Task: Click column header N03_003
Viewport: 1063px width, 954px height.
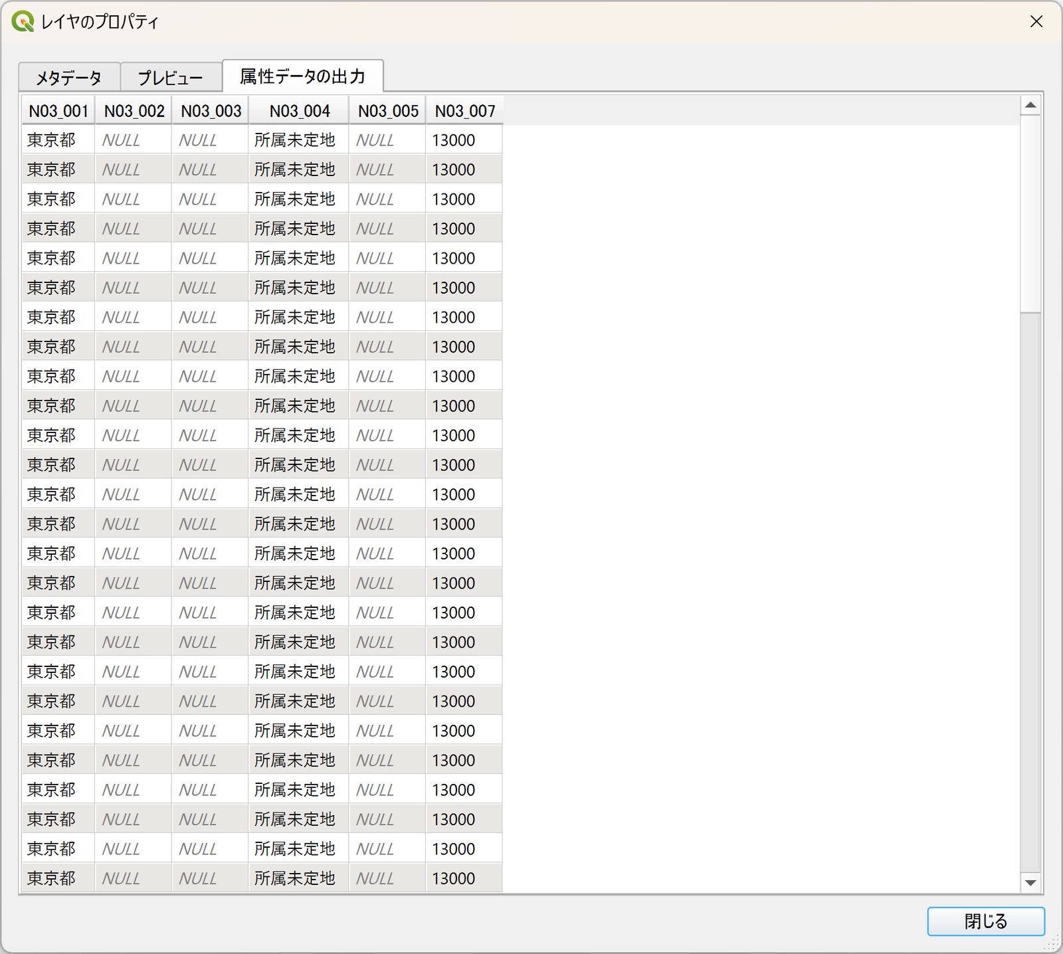Action: (211, 111)
